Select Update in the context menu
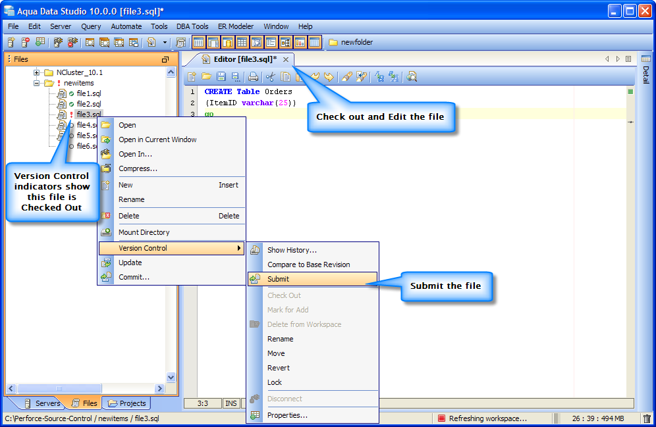 (171, 263)
